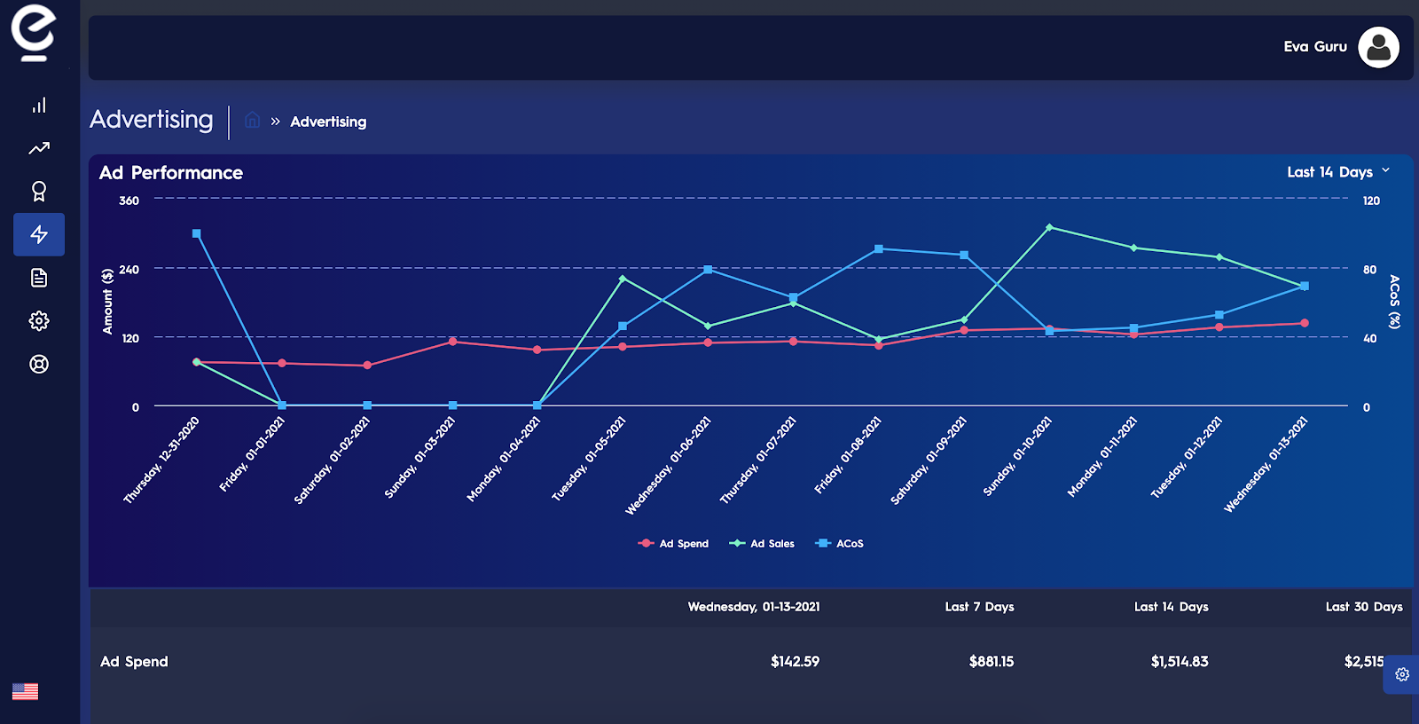Click the Ad Sales point on 01-05-2021

point(623,279)
